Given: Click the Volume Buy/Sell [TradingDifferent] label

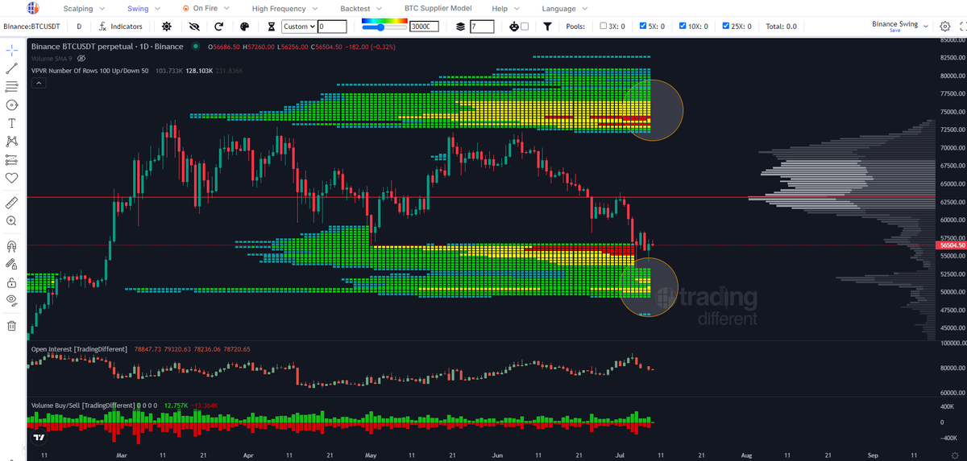Looking at the screenshot, I should 83,405.
